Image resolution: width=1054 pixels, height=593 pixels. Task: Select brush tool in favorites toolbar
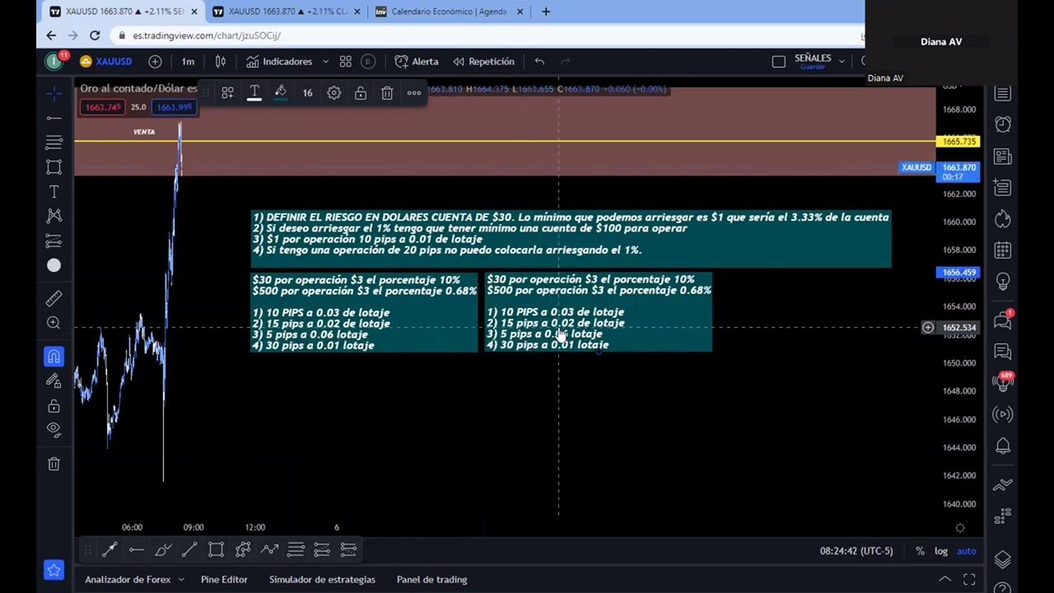163,549
